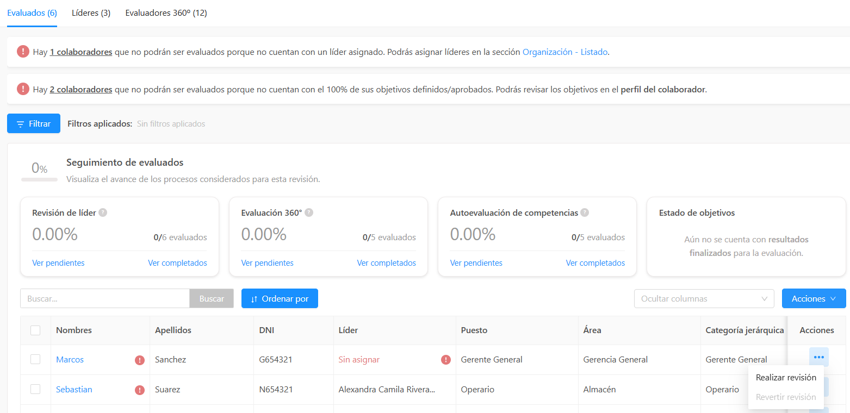The width and height of the screenshot is (850, 413).
Task: Switch to Evaluados (6) tab
Action: coord(32,12)
